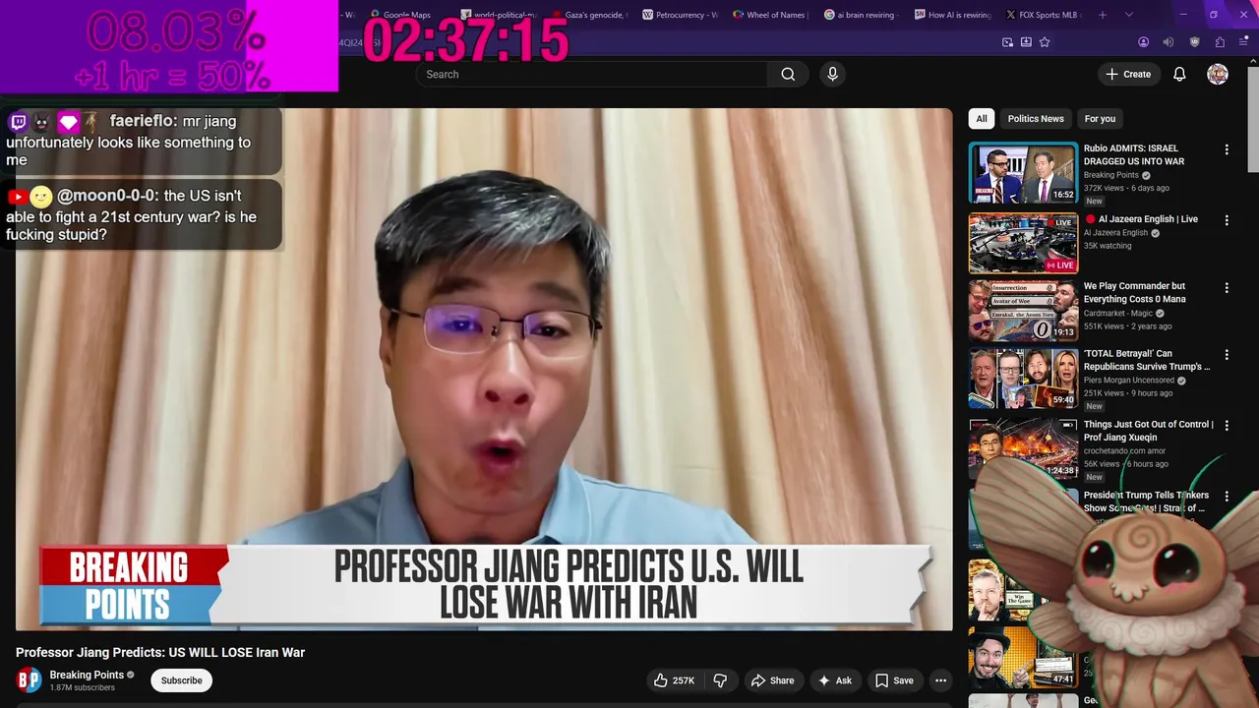Click @moon0-0-0's chat message overlay
Screen dimensions: 1259x708
click(142, 214)
